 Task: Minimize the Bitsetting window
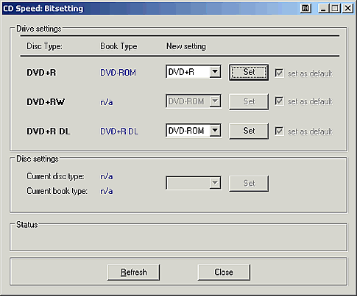click(x=323, y=9)
